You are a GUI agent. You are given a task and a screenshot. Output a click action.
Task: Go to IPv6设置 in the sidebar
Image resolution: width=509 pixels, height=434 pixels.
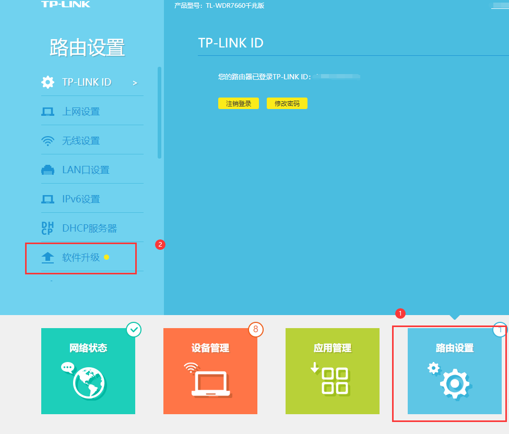[92, 199]
